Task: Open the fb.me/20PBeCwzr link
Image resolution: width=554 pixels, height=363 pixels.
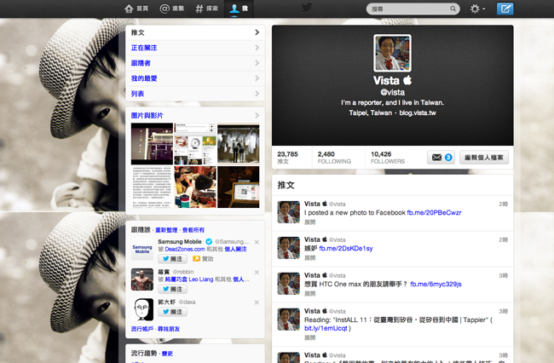Action: pos(434,213)
